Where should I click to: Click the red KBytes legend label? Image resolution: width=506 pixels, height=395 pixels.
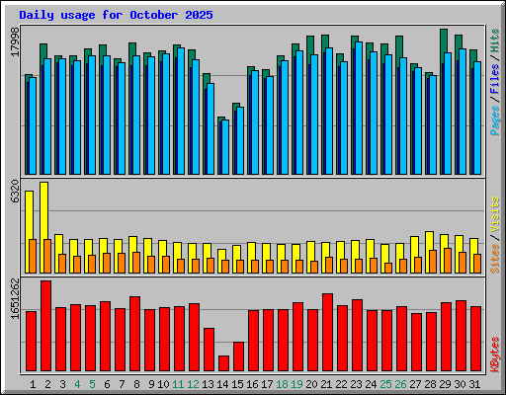(x=494, y=355)
